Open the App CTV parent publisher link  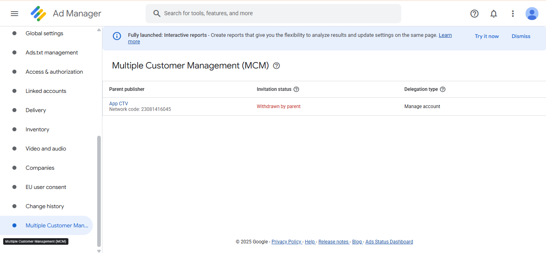[x=118, y=104]
